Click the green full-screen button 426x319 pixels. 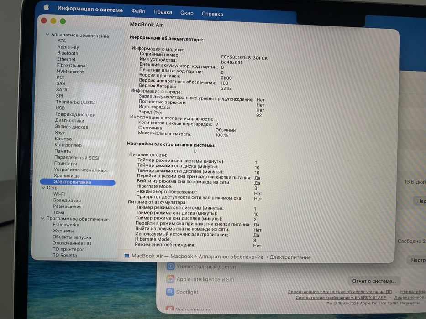click(x=63, y=21)
